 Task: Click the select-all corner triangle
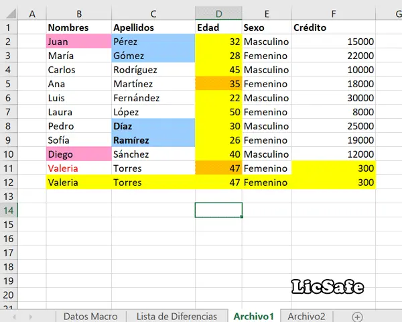click(x=11, y=13)
